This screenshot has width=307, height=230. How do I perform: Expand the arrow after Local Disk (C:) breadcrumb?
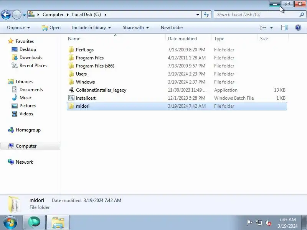coord(105,15)
